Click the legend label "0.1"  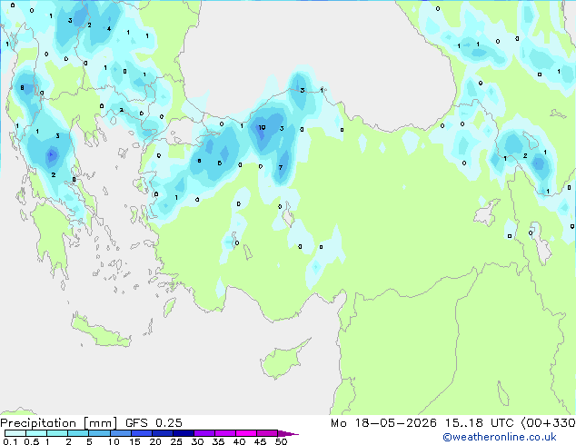coord(10,441)
